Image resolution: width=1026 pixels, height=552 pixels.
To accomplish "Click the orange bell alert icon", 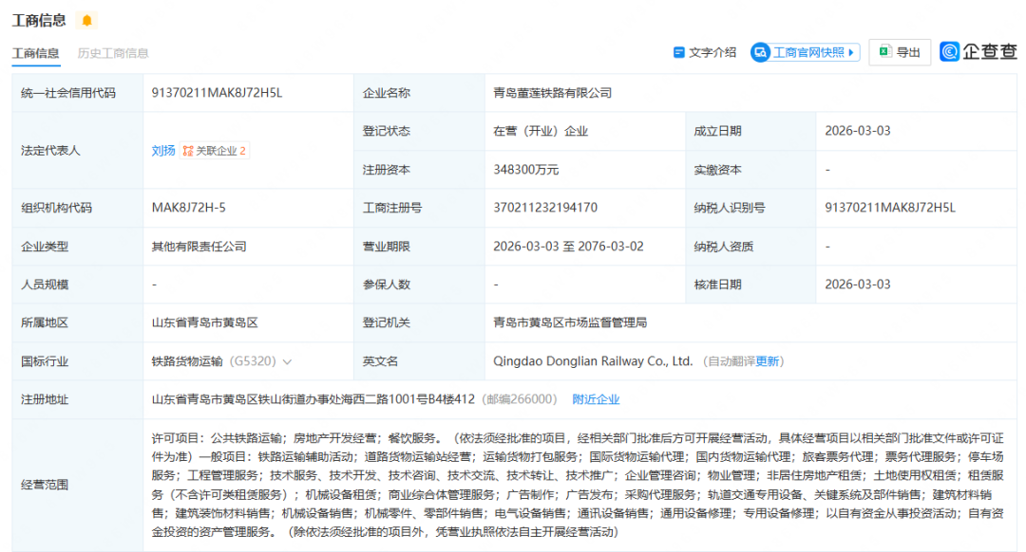I will click(x=86, y=20).
